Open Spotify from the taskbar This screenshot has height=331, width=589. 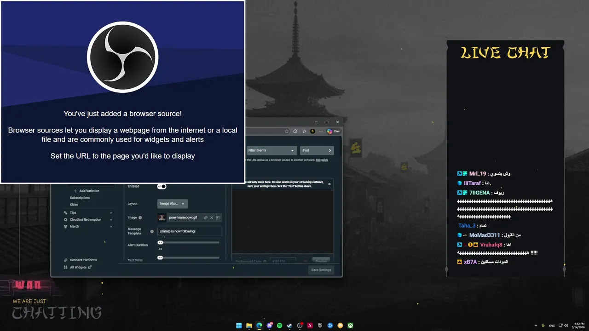click(279, 325)
